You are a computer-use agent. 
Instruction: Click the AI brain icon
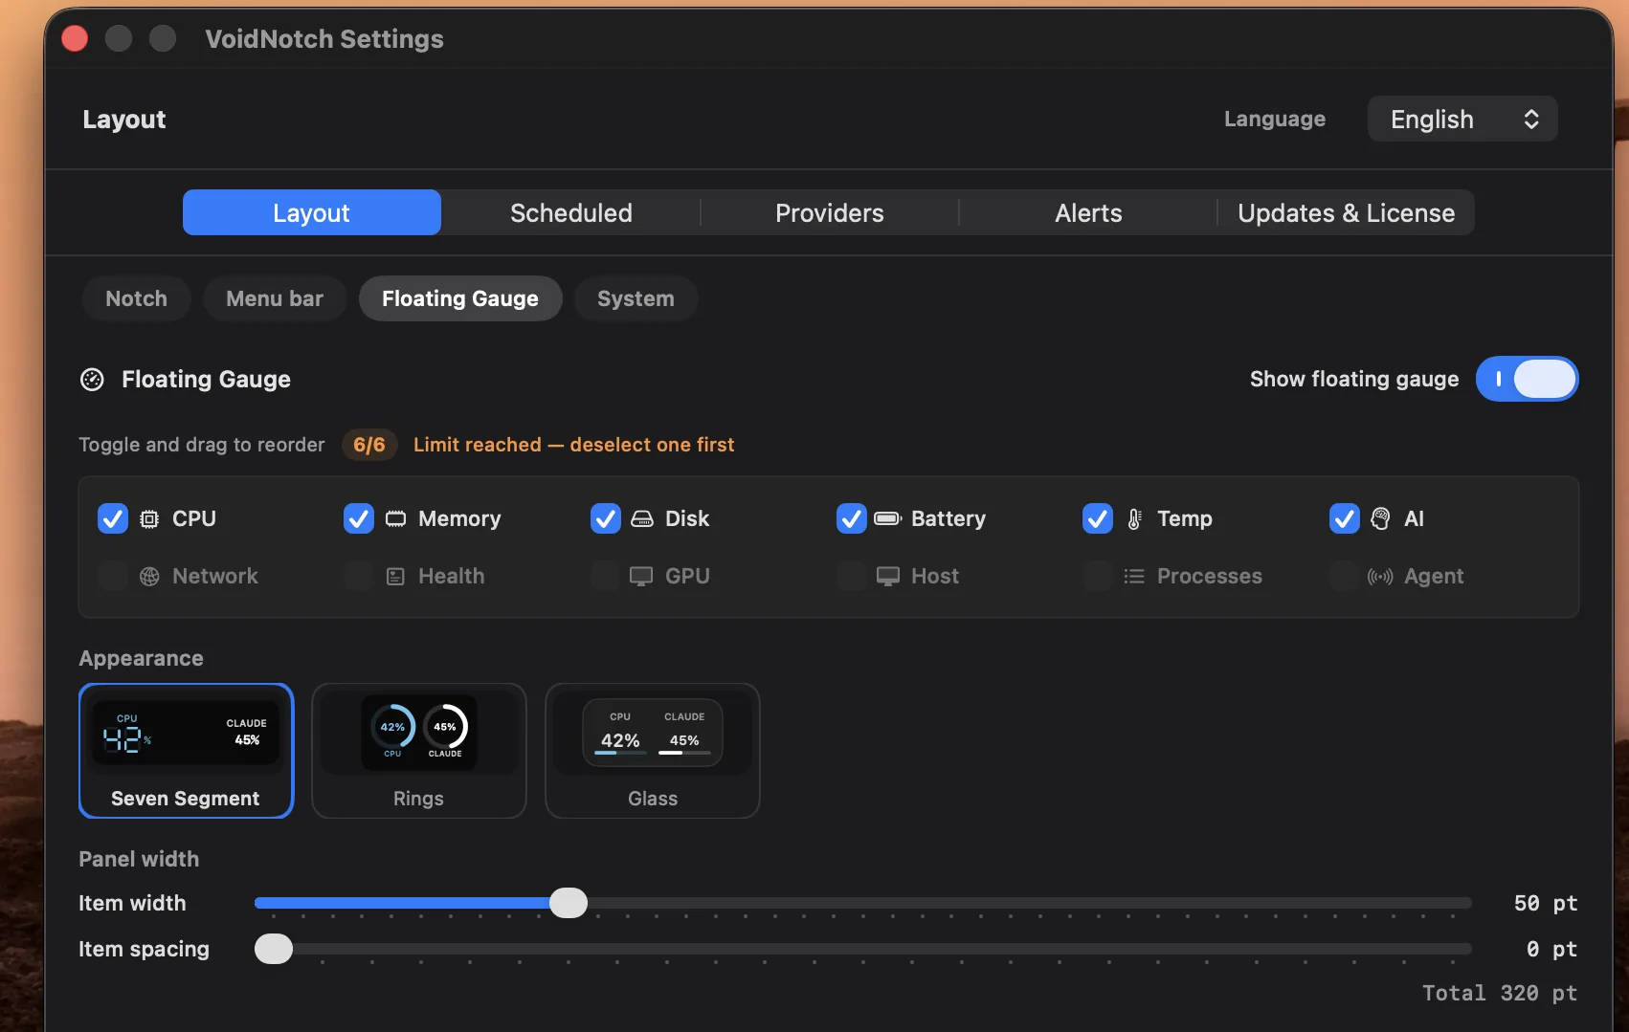[1380, 518]
